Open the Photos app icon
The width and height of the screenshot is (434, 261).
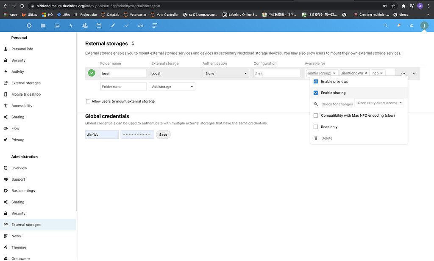tap(57, 25)
